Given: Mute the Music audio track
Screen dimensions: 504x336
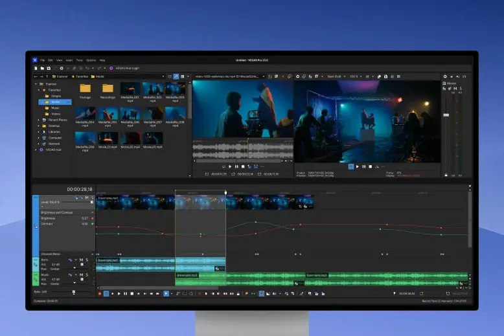Looking at the screenshot, I should click(82, 274).
